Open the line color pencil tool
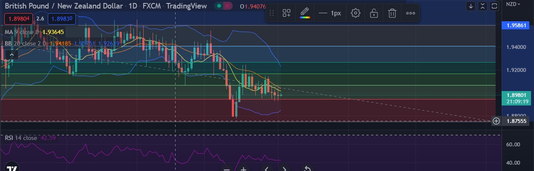 [304, 13]
